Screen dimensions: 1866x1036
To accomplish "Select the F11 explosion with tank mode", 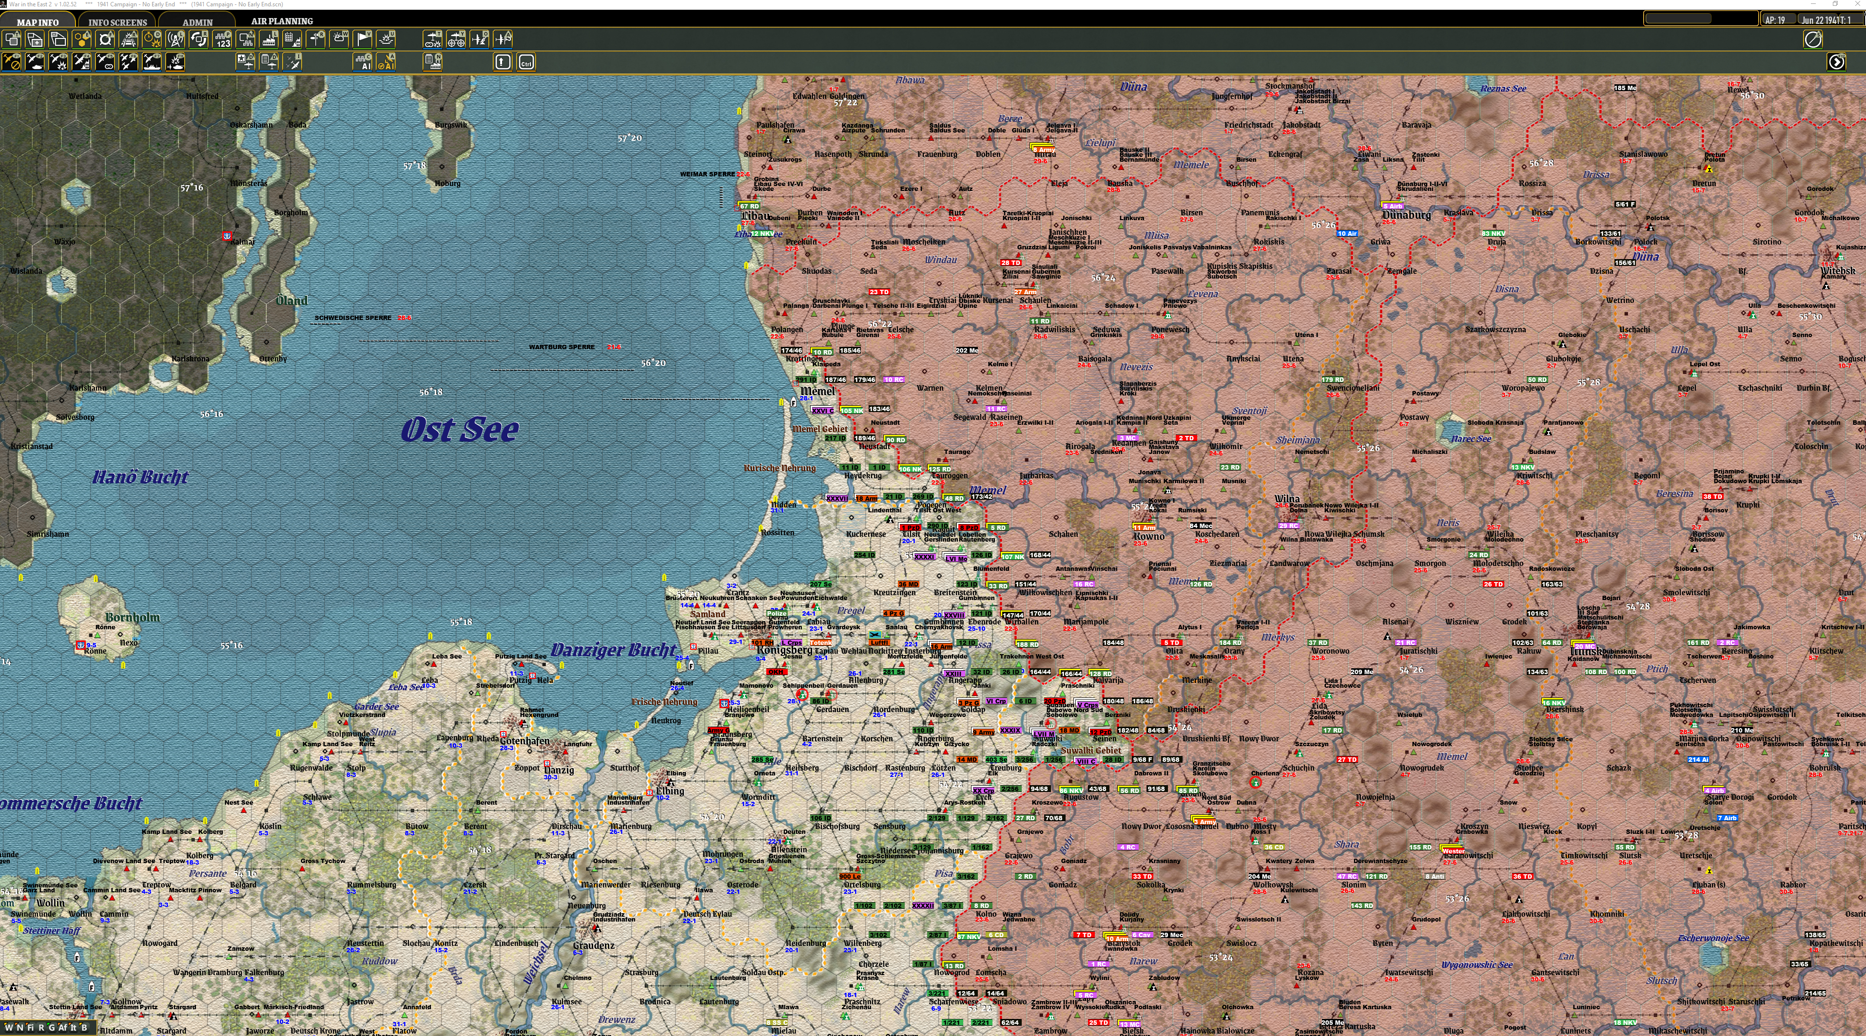I will pos(176,62).
